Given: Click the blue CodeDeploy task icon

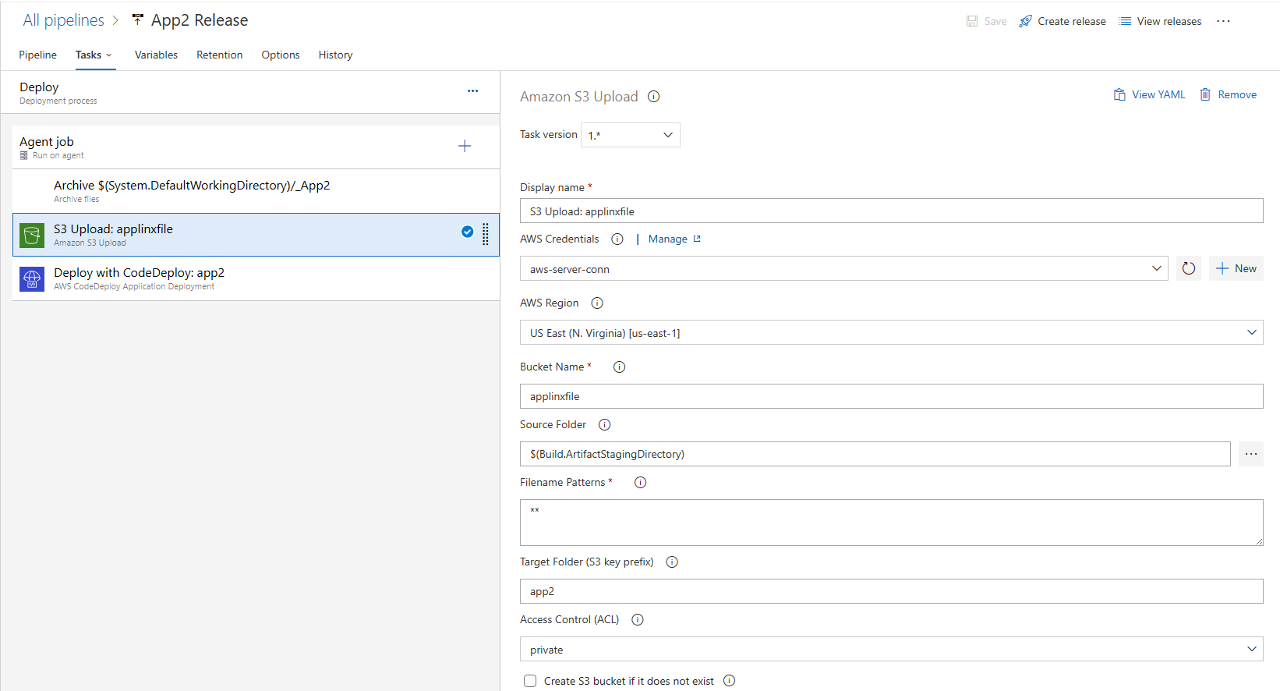Looking at the screenshot, I should tap(32, 278).
